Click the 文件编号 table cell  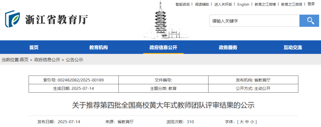(163, 80)
